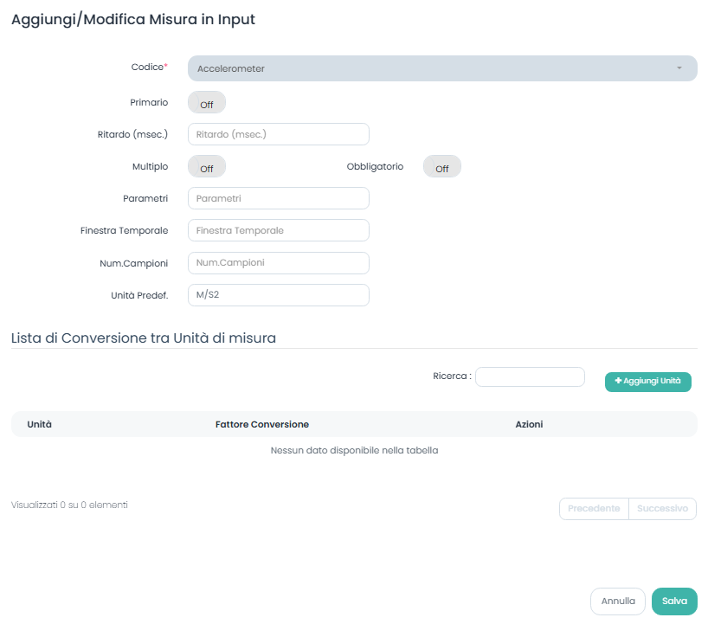The image size is (708, 624).
Task: Click the plus icon on Aggiungi Unità
Action: (618, 382)
